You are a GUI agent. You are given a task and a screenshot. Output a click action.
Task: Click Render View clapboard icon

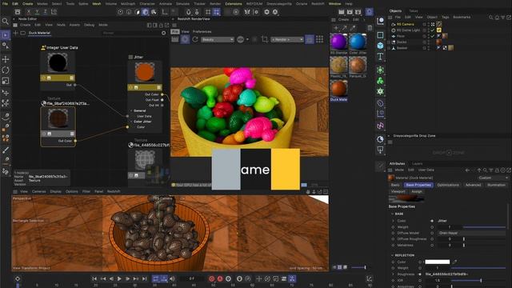pyautogui.click(x=342, y=12)
